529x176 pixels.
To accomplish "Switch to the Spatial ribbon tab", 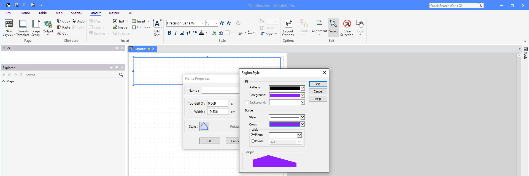I will pos(76,13).
